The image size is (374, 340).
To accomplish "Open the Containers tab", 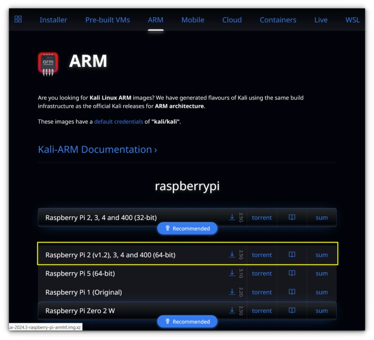I will click(x=278, y=20).
